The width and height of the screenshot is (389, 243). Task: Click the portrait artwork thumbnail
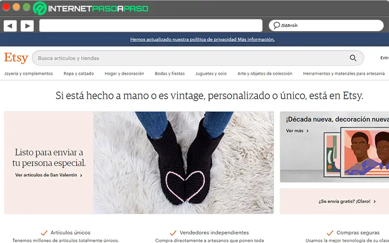[x=365, y=152]
